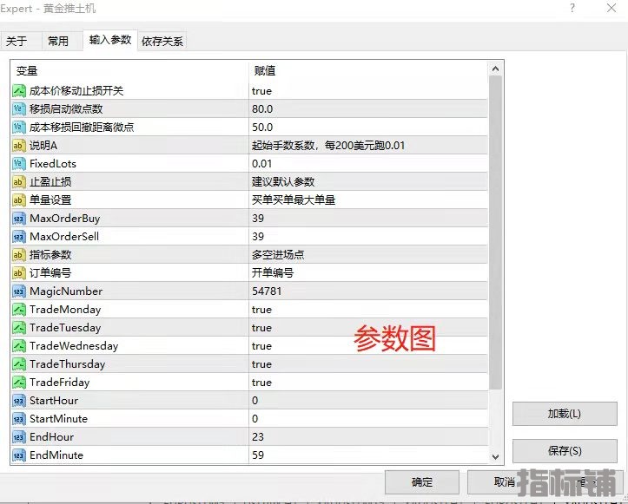Click the MaxOrderSell value 39
Screen dimensions: 628x504
pyautogui.click(x=258, y=237)
